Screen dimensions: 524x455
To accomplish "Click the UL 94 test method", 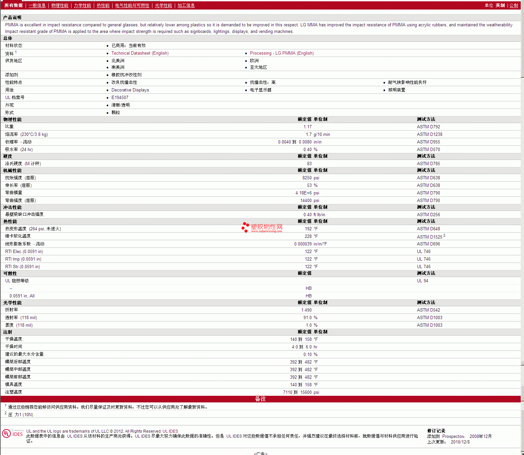I will (422, 281).
